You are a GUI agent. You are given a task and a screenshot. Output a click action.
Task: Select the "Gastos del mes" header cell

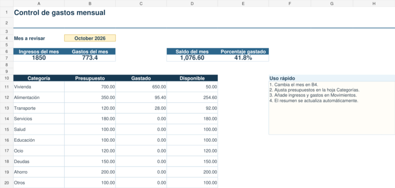pyautogui.click(x=90, y=51)
